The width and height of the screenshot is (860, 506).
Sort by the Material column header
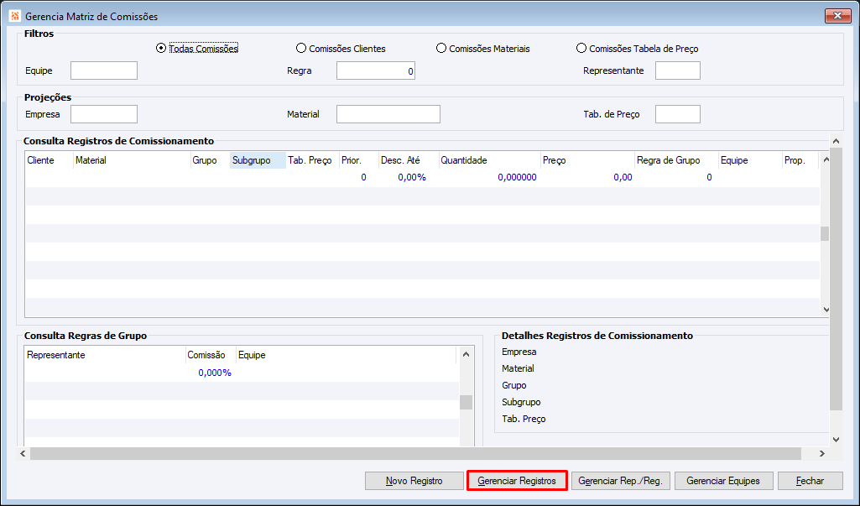tap(132, 160)
